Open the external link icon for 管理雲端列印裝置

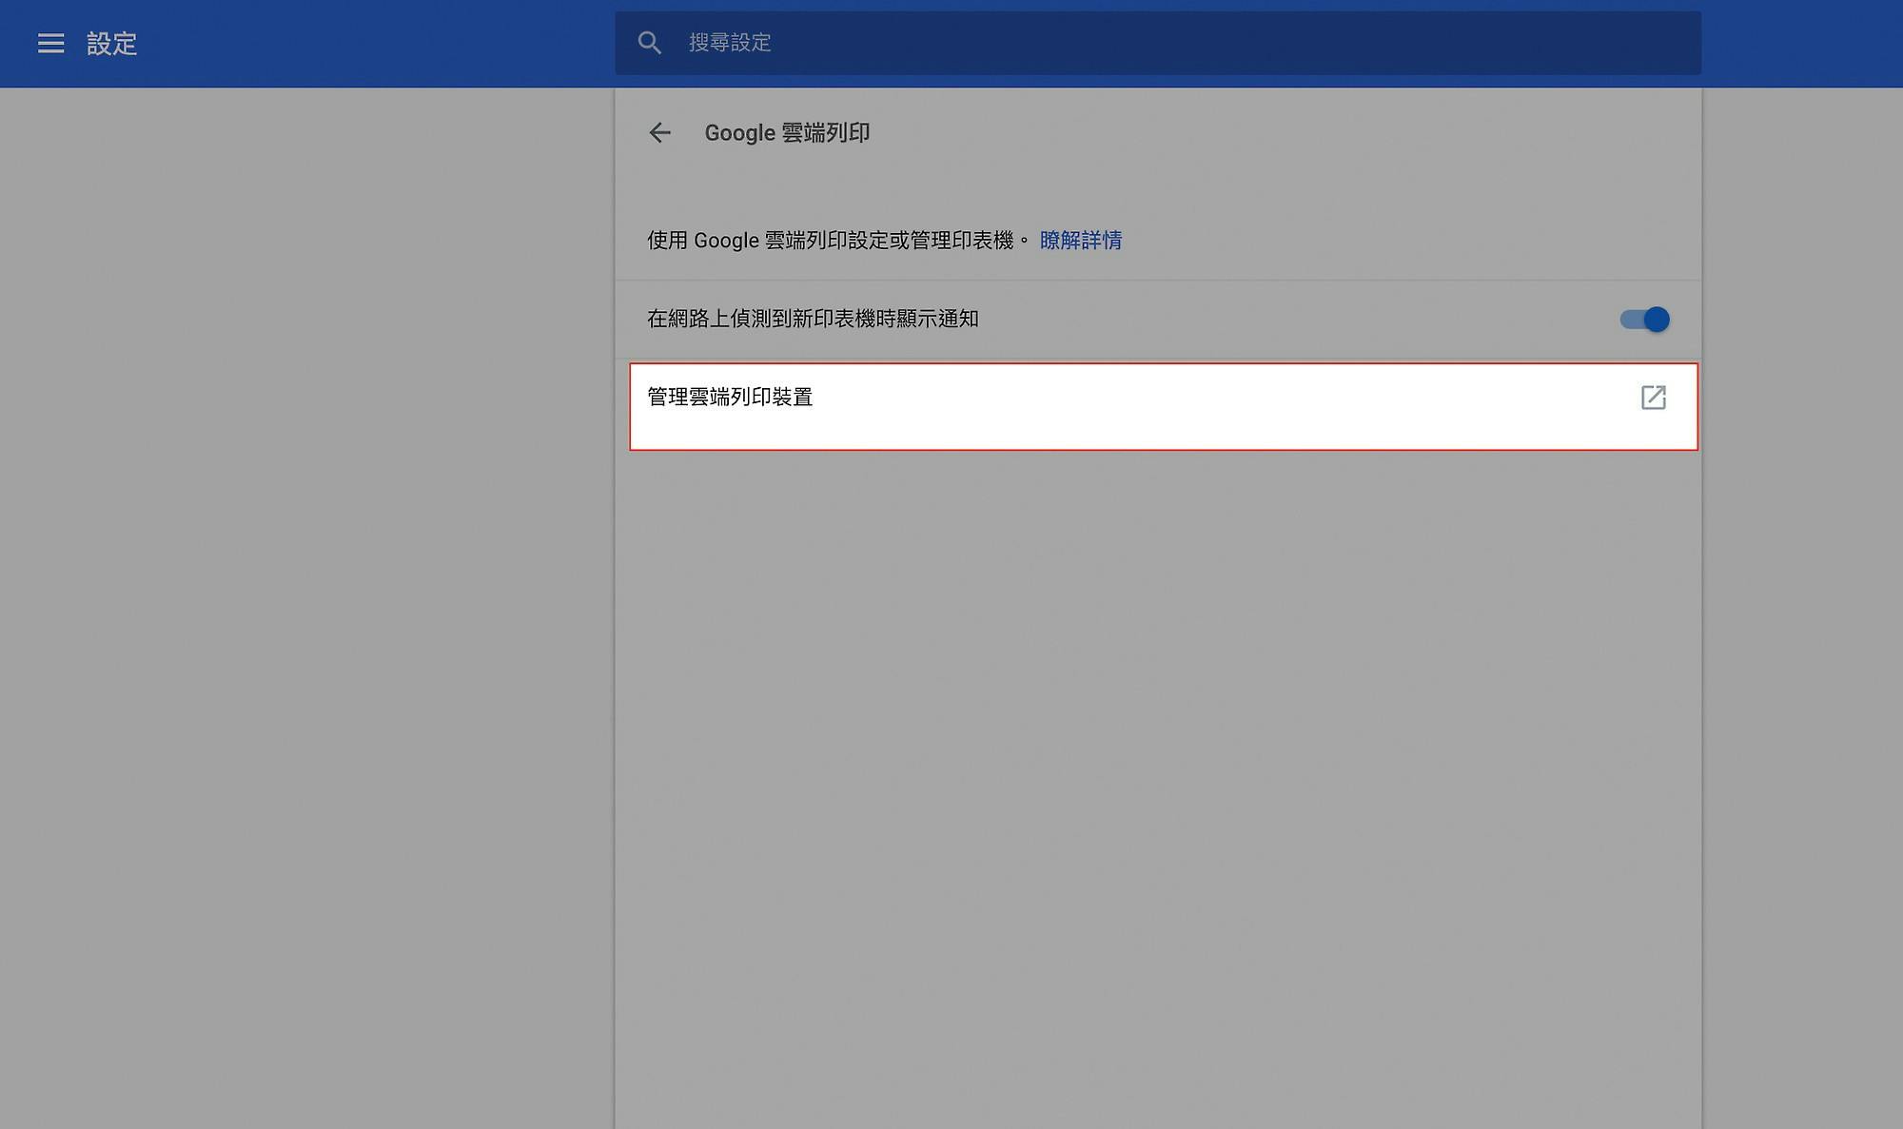[1654, 398]
